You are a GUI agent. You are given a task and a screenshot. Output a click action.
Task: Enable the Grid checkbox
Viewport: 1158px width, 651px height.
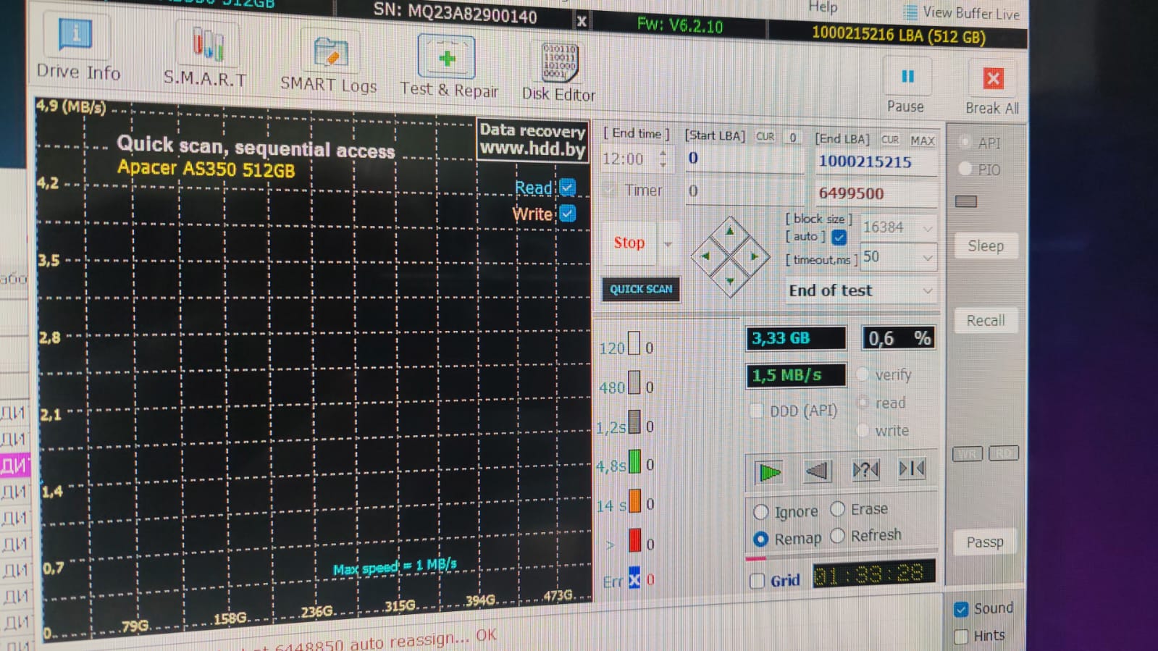[x=758, y=581]
